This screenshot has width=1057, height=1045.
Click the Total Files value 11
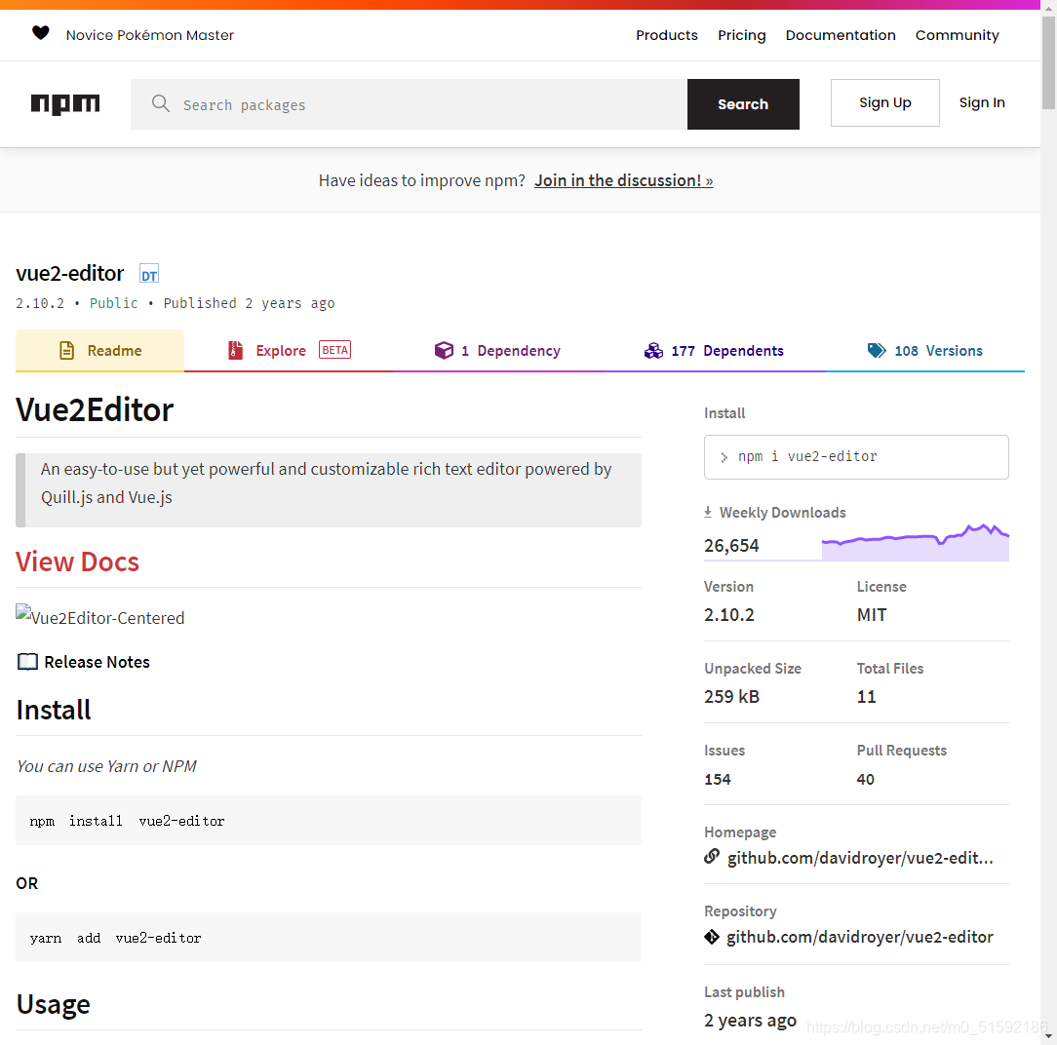pos(866,697)
